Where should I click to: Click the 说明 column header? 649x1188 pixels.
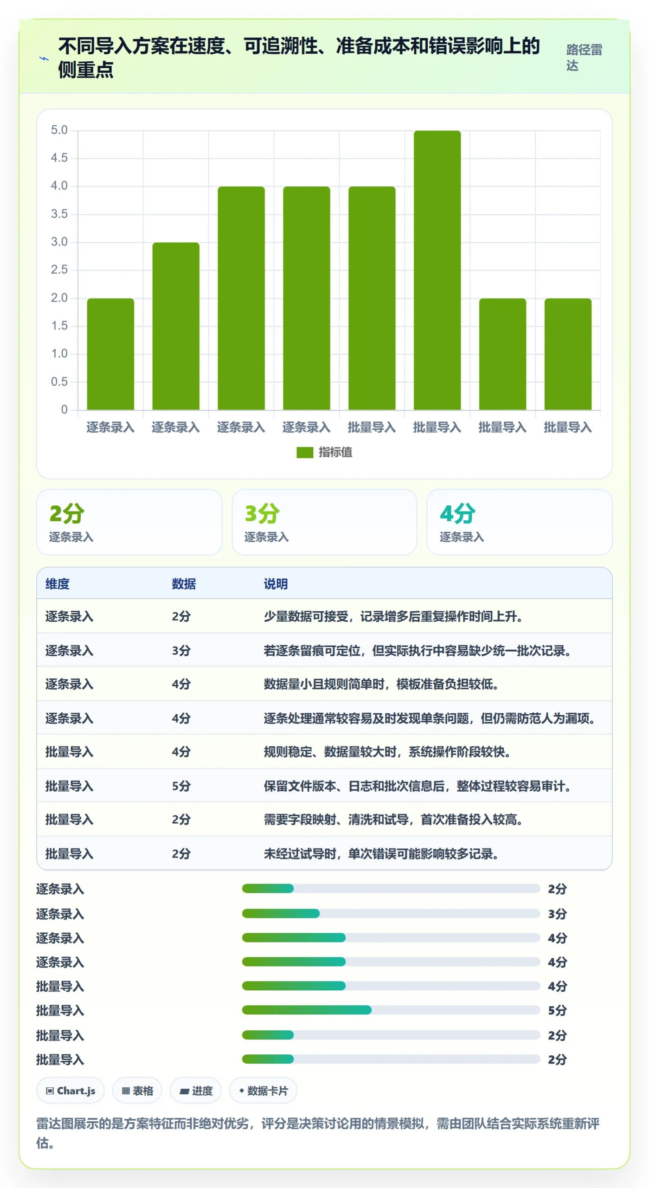[276, 584]
